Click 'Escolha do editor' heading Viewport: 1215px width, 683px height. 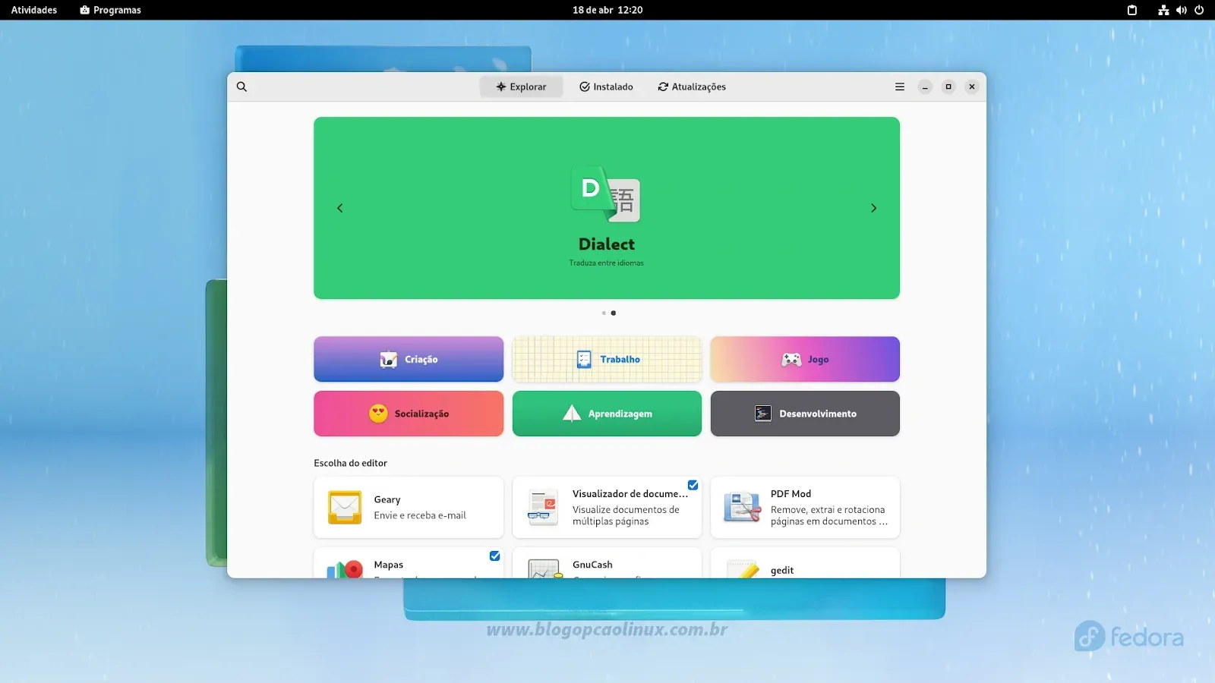[x=351, y=463]
